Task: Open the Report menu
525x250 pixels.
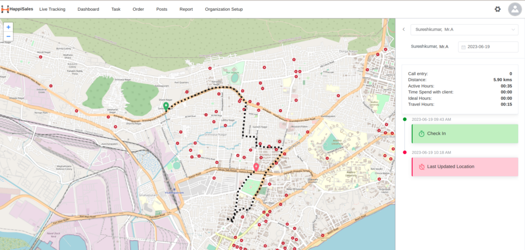Action: (x=186, y=9)
